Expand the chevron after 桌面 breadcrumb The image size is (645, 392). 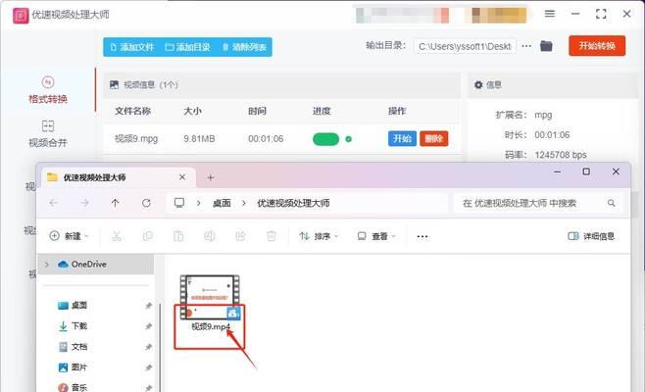pyautogui.click(x=244, y=203)
